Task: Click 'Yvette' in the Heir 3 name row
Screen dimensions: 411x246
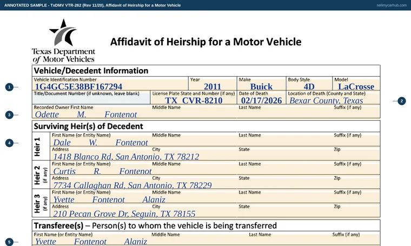Action: tap(64, 200)
